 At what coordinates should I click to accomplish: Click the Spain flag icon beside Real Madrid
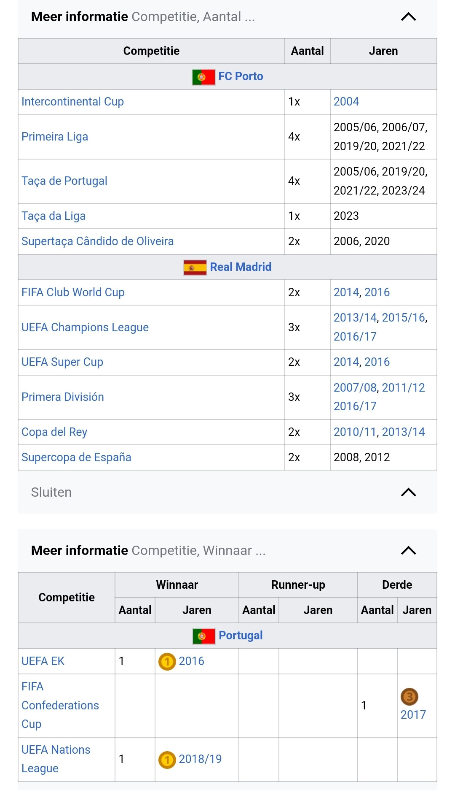(x=195, y=268)
